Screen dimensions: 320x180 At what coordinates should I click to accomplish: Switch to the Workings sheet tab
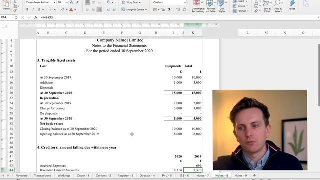[64, 175]
